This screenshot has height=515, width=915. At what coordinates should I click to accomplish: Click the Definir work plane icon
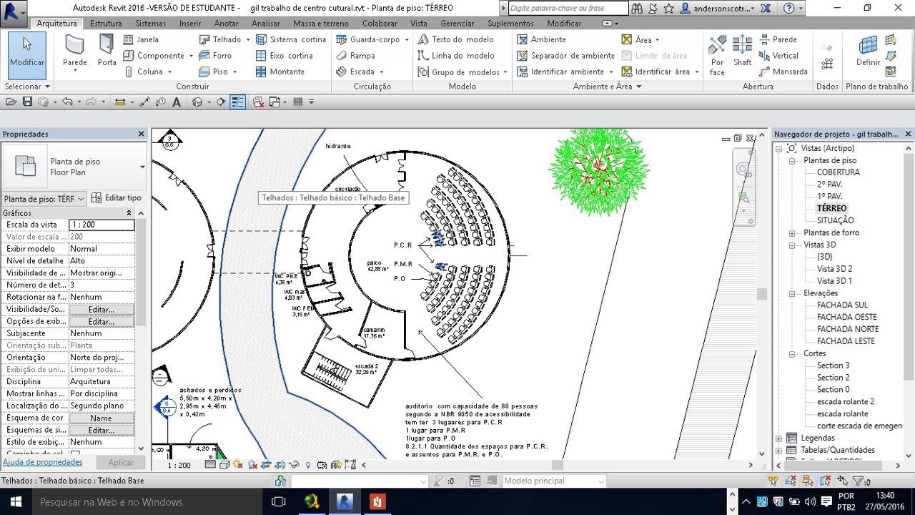coord(868,51)
